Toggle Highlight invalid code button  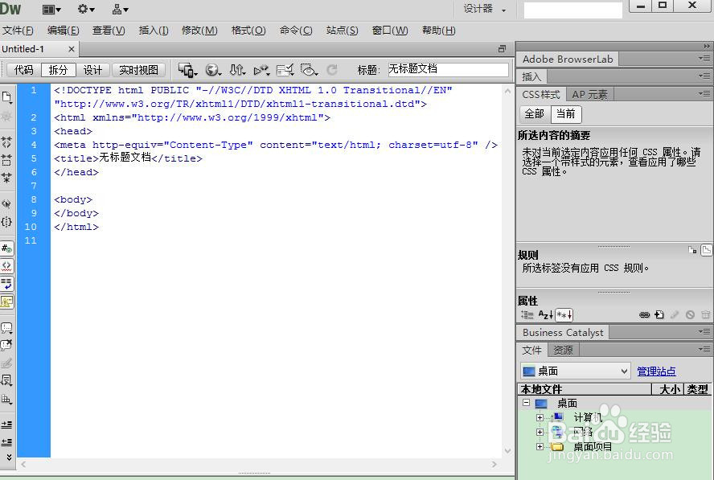tap(6, 266)
